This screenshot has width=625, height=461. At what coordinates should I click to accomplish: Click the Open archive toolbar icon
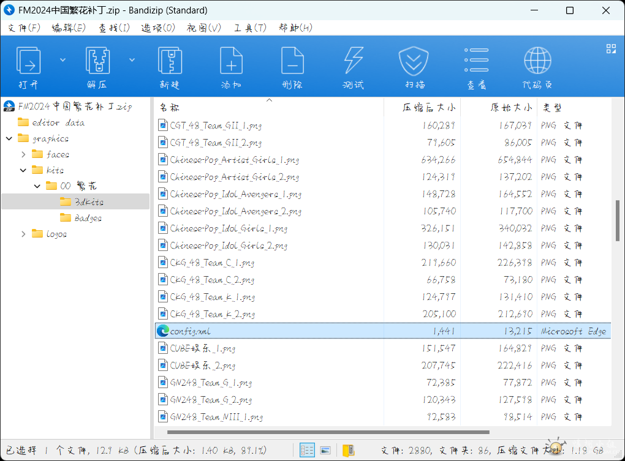coord(28,61)
